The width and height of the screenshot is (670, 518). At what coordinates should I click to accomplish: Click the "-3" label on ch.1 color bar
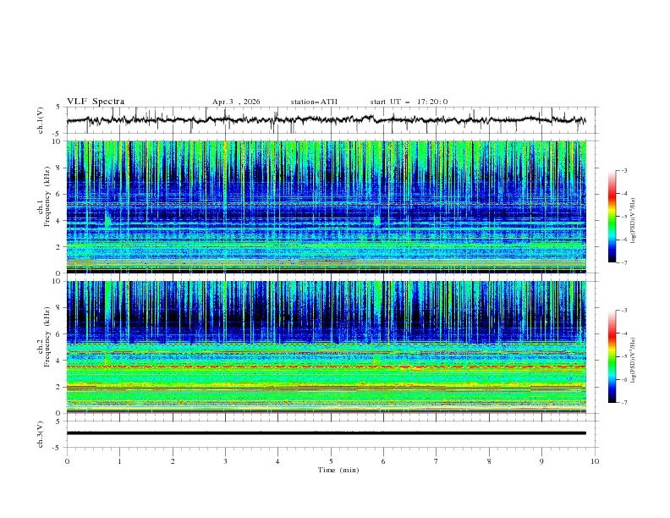tap(624, 170)
